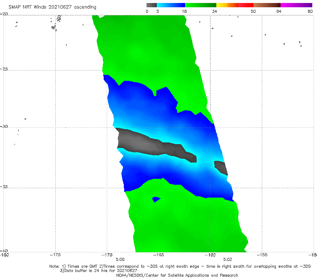Click the longitude label '-170'
This screenshot has width=317, height=278.
coord(107,255)
